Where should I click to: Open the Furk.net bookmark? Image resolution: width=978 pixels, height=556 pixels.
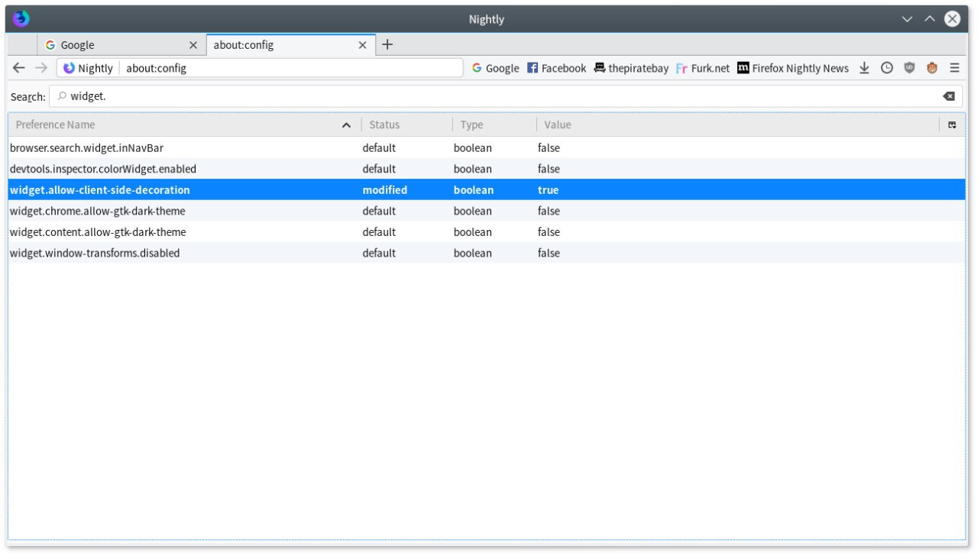[703, 68]
